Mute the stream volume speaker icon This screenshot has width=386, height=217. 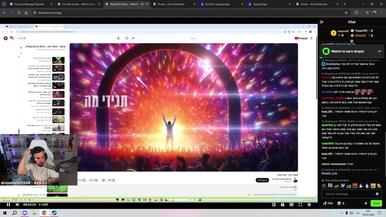click(17, 205)
